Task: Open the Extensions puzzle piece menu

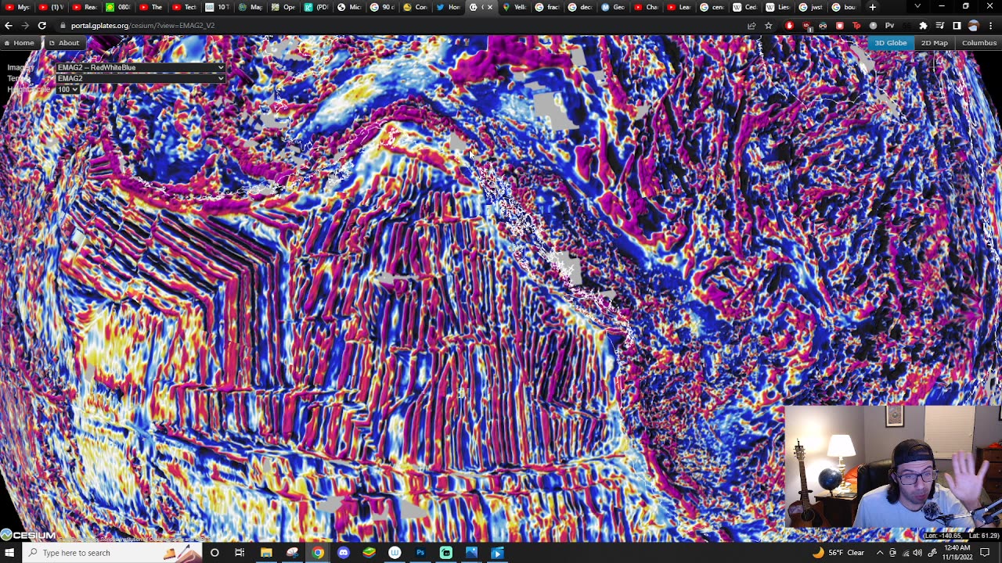Action: tap(923, 25)
